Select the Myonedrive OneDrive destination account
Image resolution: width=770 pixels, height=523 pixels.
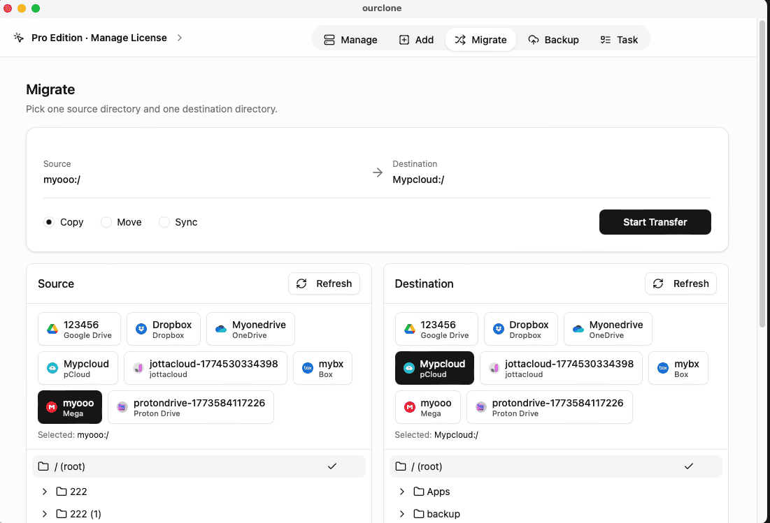(607, 328)
